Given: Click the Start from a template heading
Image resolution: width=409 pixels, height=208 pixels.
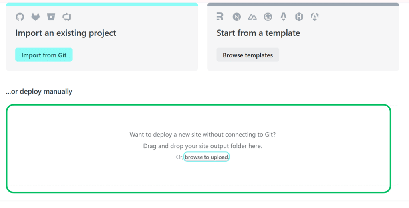Looking at the screenshot, I should pos(258,33).
